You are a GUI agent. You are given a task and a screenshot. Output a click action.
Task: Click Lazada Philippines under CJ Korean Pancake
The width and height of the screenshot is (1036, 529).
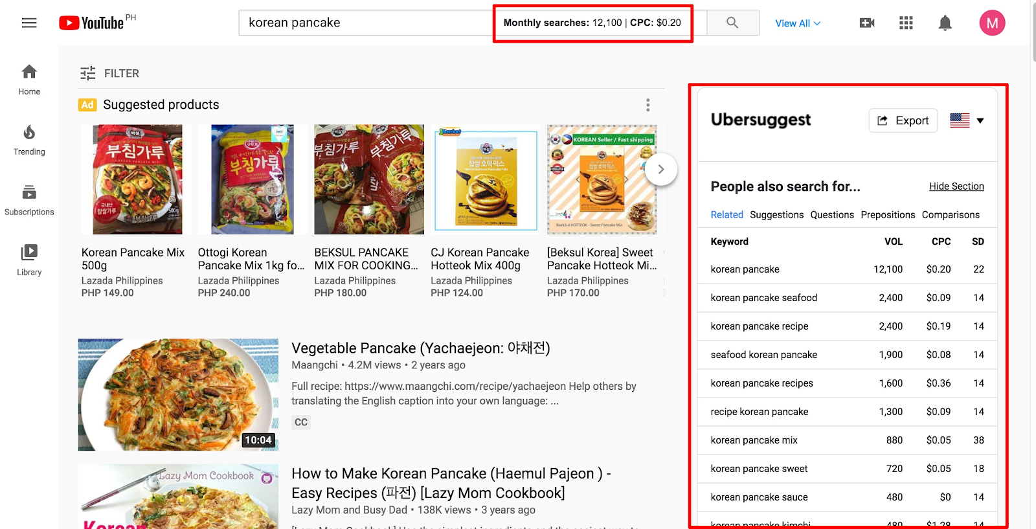tap(471, 280)
